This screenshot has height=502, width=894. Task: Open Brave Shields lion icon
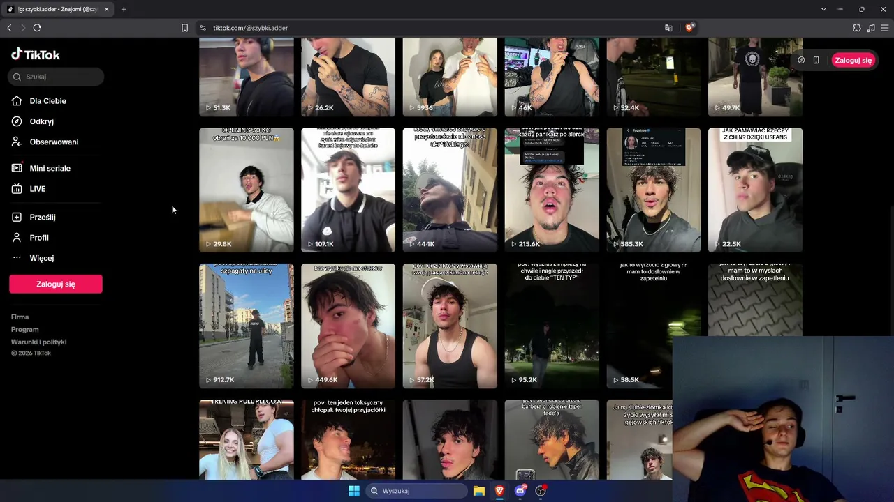[689, 28]
